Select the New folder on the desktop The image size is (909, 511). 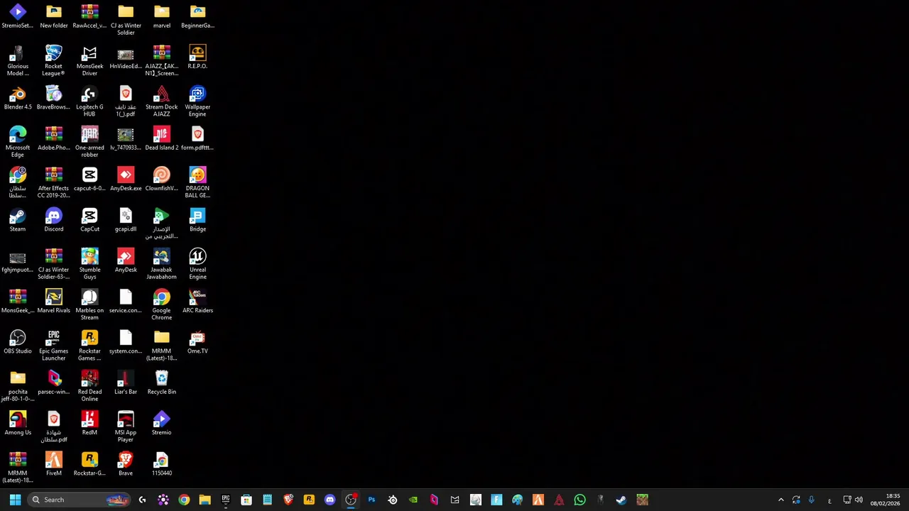[53, 17]
